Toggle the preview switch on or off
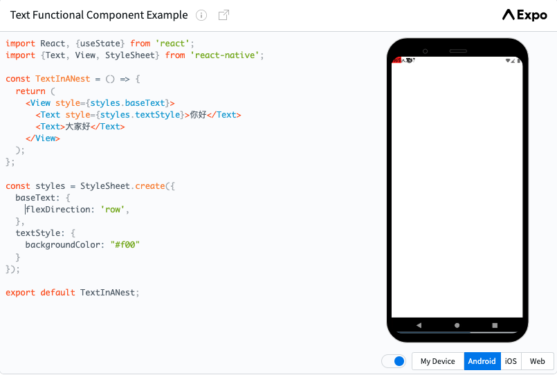This screenshot has width=557, height=375. [x=394, y=361]
